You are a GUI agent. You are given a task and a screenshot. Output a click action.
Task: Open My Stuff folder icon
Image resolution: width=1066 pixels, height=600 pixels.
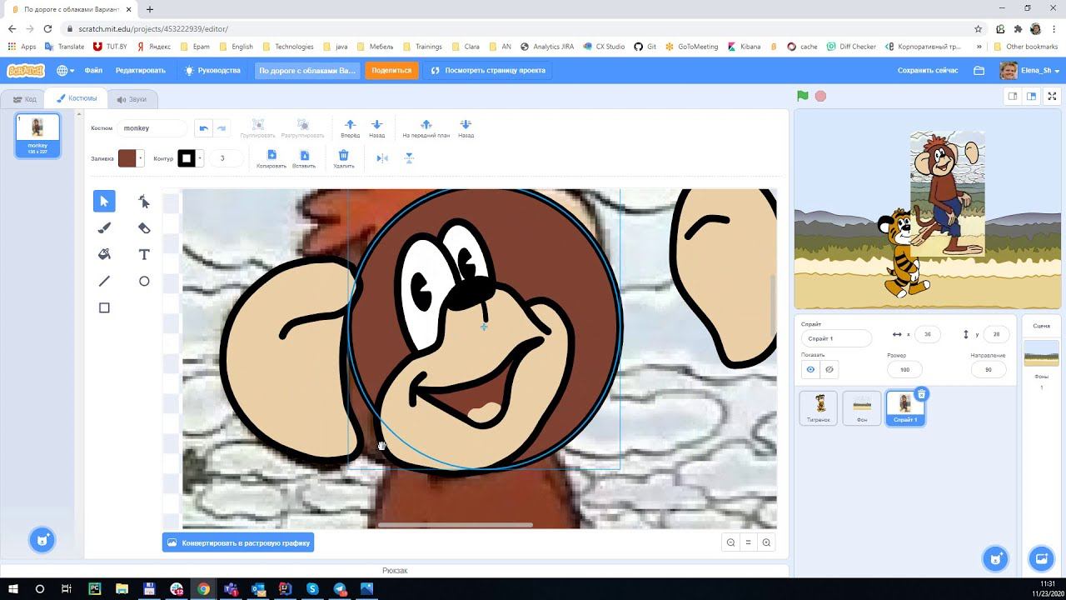[x=979, y=70]
